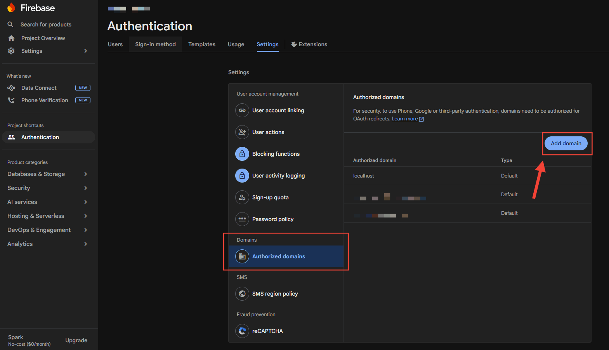Click the Authentication shortcut in sidebar

(x=49, y=137)
